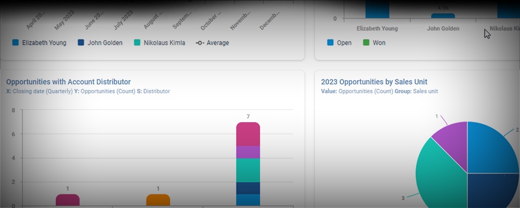Click the 'July 2023' axis label
The height and width of the screenshot is (208, 520).
point(123,20)
